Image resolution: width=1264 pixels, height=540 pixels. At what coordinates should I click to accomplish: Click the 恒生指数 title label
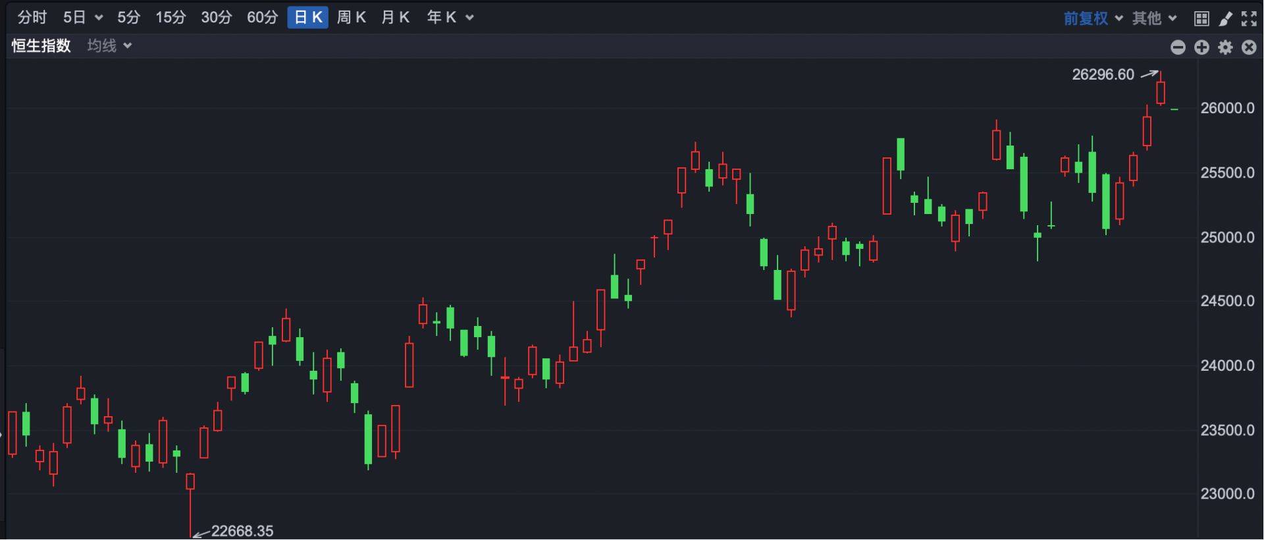[41, 45]
